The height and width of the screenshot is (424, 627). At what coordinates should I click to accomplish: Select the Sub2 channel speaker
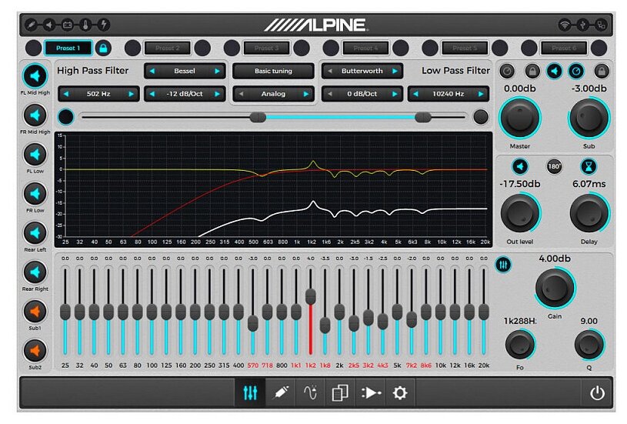pos(35,350)
